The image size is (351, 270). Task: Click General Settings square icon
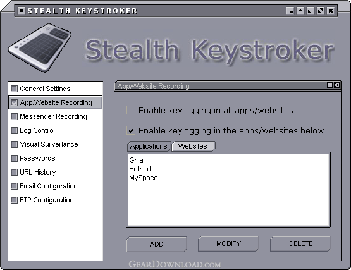pyautogui.click(x=14, y=89)
